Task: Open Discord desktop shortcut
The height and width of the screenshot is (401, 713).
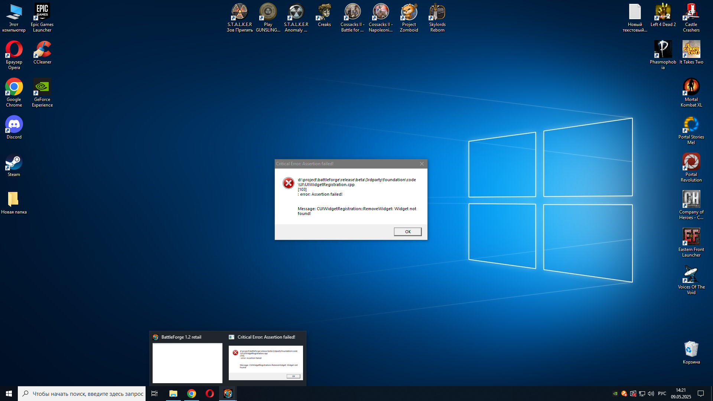Action: pos(14,128)
